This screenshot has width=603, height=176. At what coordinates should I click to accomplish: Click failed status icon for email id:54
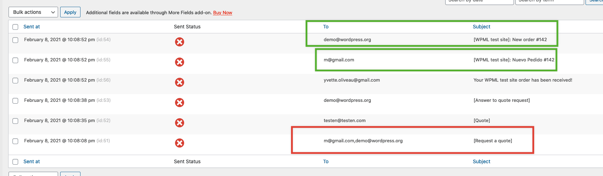click(x=180, y=42)
